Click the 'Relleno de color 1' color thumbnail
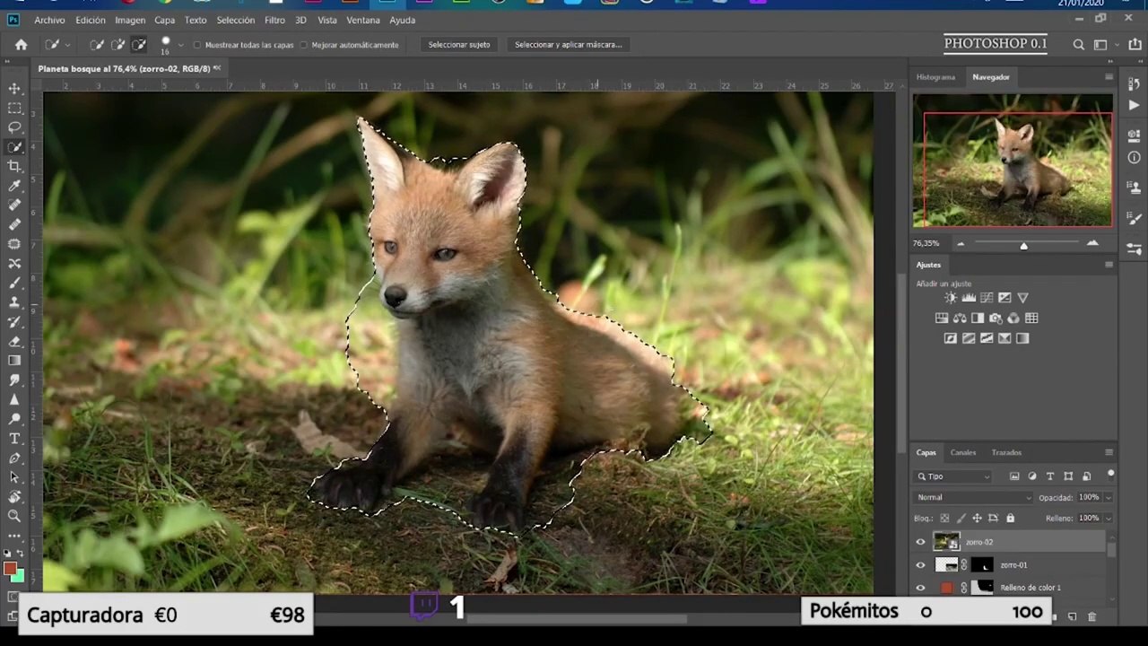The width and height of the screenshot is (1148, 646). tap(946, 588)
